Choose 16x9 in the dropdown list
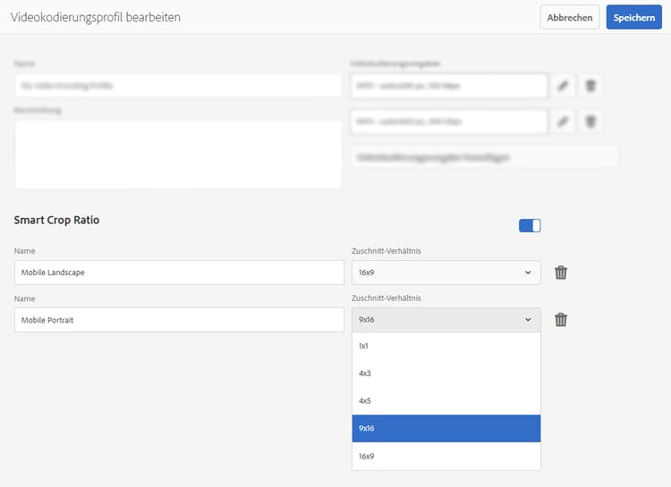 446,457
